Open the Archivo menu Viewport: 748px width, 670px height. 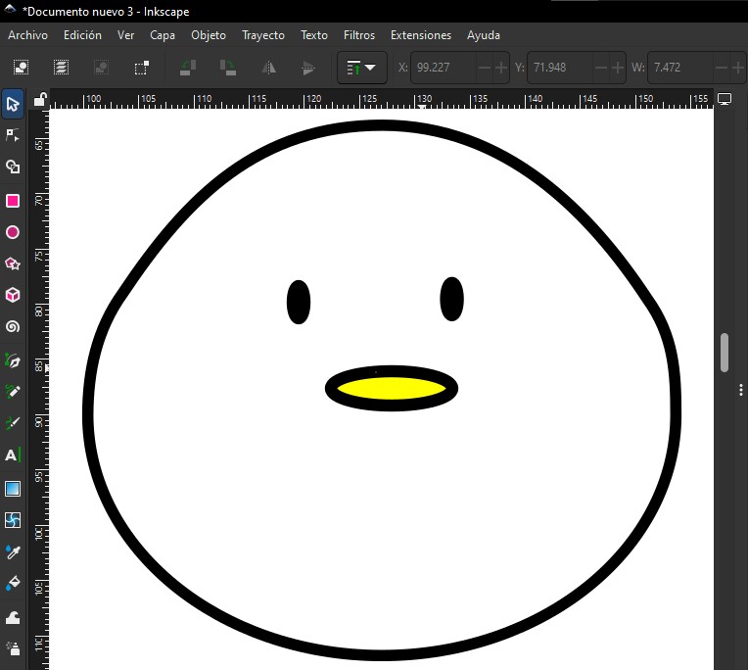tap(27, 35)
